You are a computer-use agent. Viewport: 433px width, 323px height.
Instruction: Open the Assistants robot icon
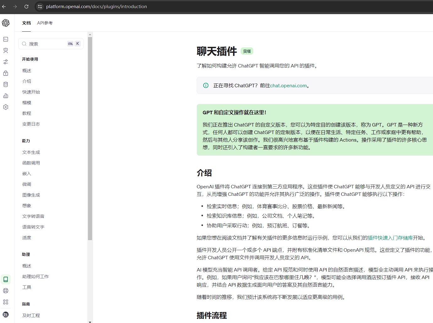tap(6, 51)
